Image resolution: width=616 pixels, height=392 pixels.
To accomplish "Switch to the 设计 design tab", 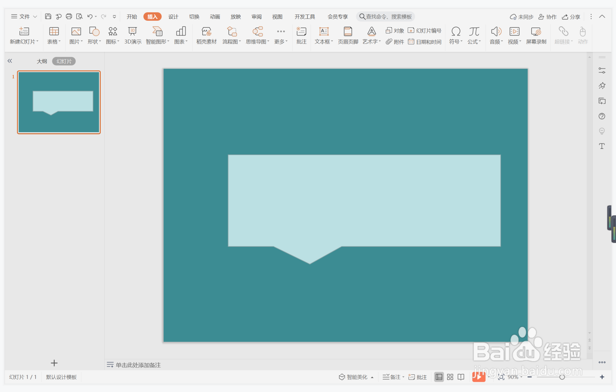I will click(x=173, y=16).
